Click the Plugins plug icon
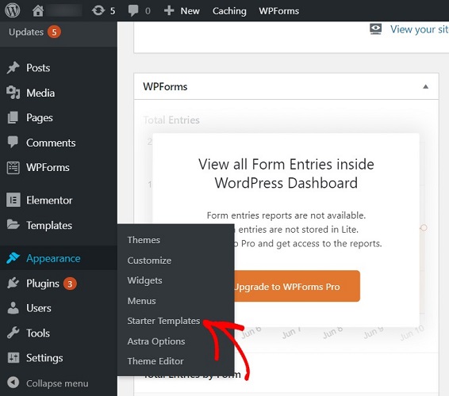The height and width of the screenshot is (396, 449). click(13, 283)
